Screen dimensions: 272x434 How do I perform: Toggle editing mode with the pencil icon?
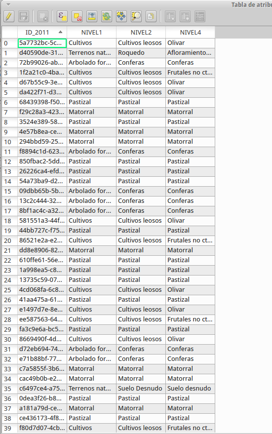[9, 16]
